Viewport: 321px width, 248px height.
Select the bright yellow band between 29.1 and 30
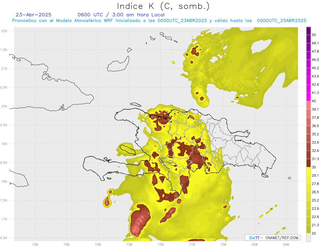(x=309, y=171)
